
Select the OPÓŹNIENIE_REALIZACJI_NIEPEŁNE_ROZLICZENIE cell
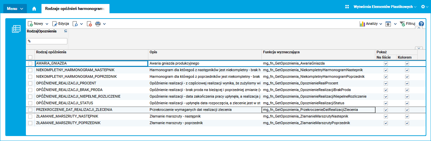(x=91, y=97)
